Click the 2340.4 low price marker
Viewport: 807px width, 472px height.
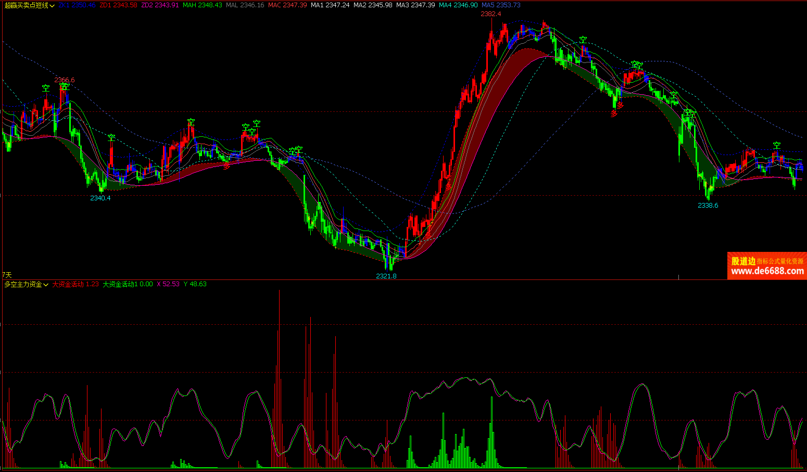tap(100, 198)
